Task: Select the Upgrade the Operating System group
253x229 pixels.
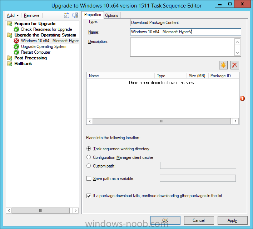Action: [45, 35]
